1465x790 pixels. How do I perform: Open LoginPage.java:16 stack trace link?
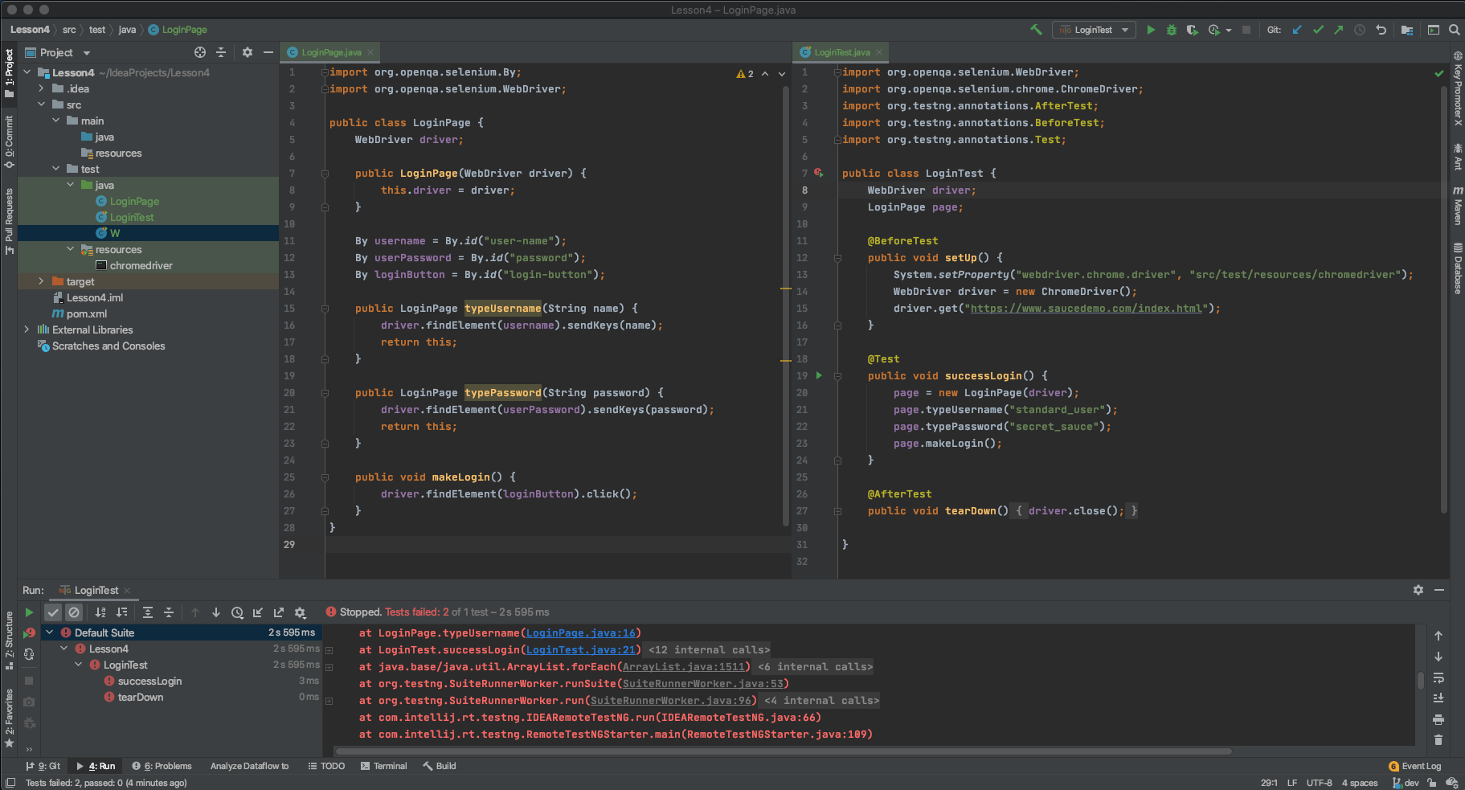(x=581, y=633)
